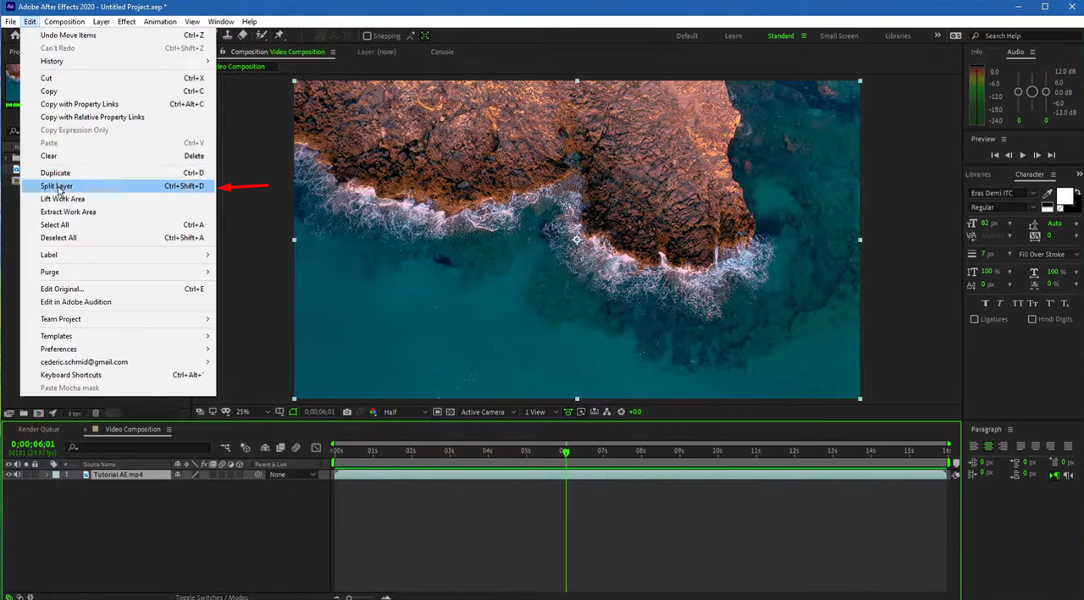Open the Regular font style dropdown
The image size is (1084, 600).
click(1004, 207)
